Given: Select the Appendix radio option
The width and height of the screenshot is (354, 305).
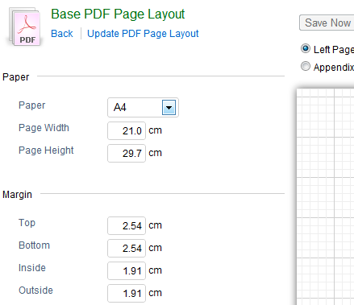Looking at the screenshot, I should pos(306,66).
